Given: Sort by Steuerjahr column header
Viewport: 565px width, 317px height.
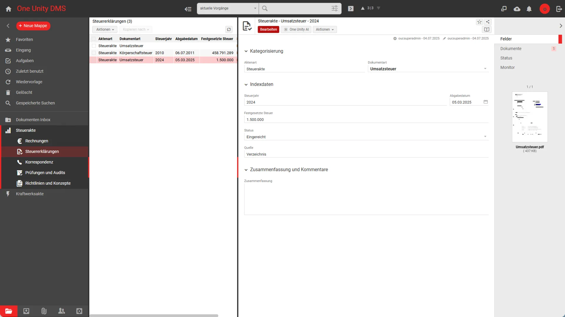Looking at the screenshot, I should (163, 39).
